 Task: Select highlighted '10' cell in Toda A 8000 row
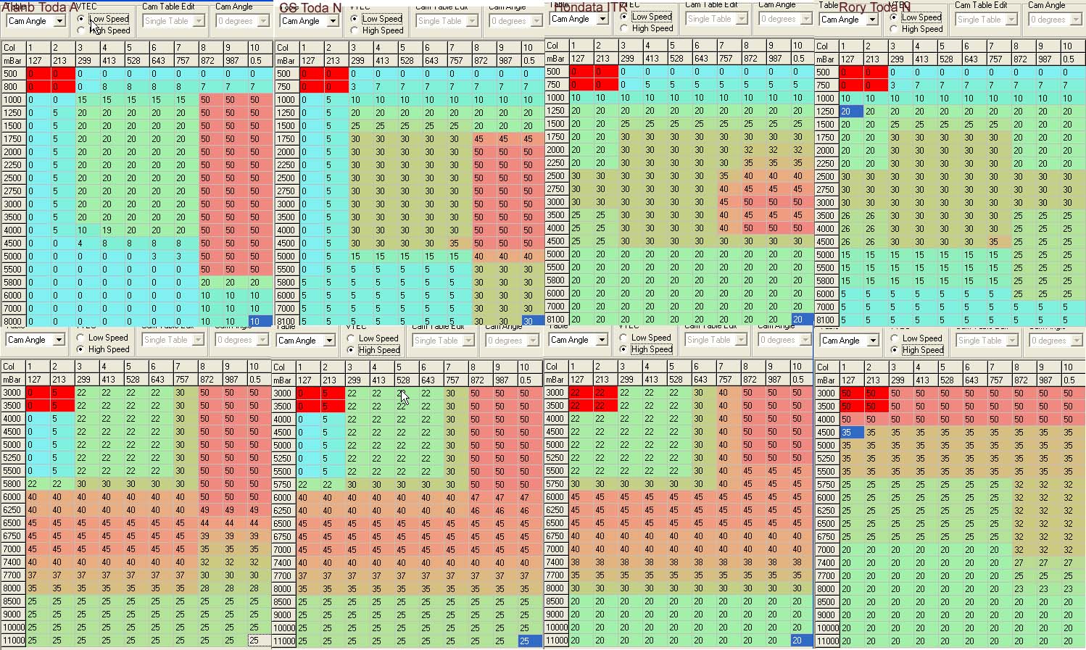(260, 321)
